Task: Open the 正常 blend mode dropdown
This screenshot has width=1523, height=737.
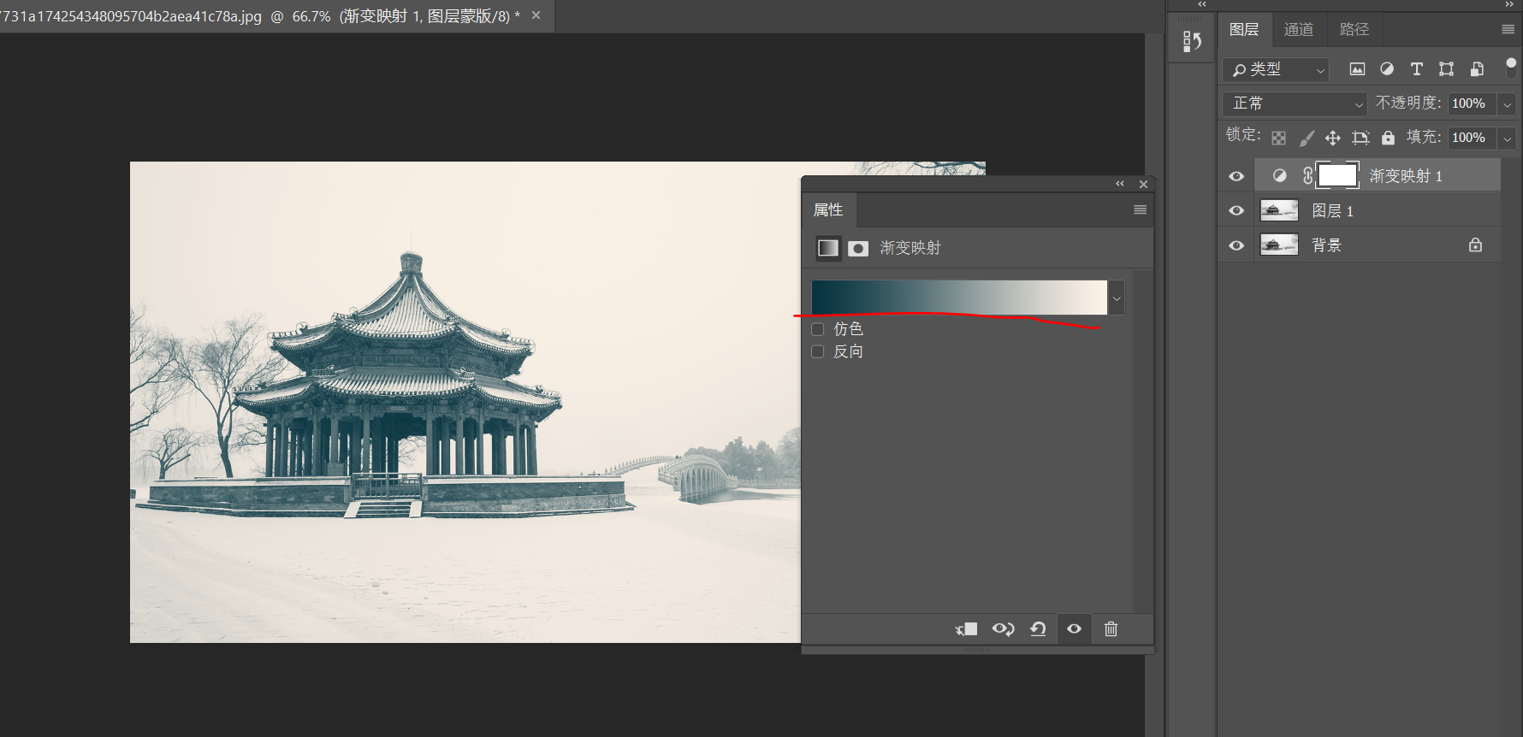Action: (x=1295, y=103)
